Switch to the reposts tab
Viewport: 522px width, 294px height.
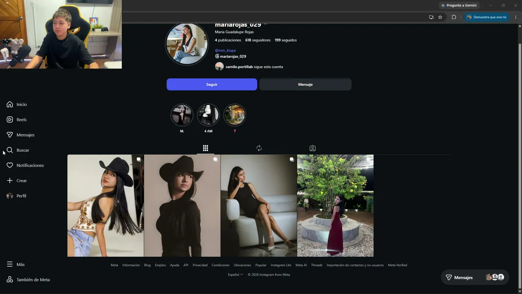tap(259, 148)
